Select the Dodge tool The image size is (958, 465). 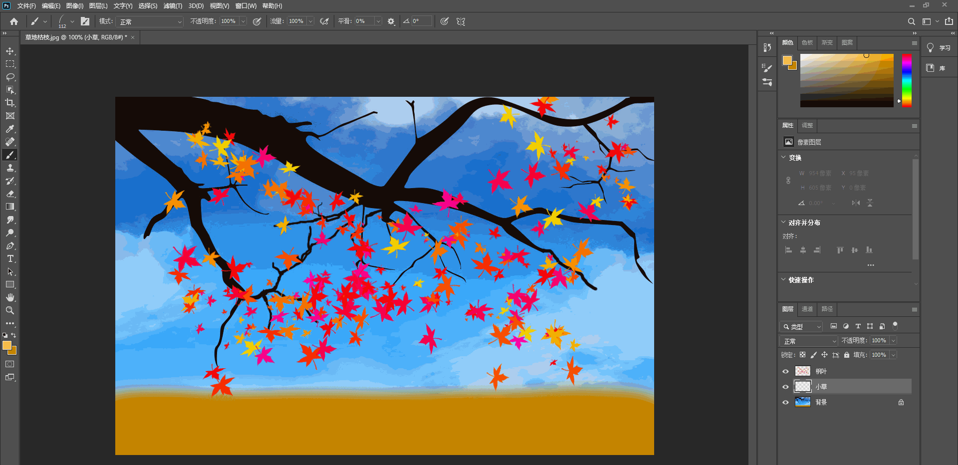(x=10, y=232)
